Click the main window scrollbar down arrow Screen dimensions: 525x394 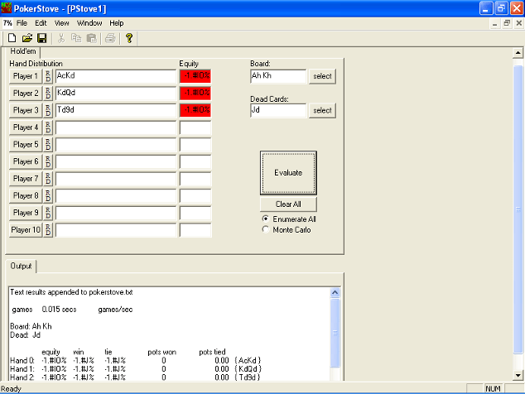point(518,375)
